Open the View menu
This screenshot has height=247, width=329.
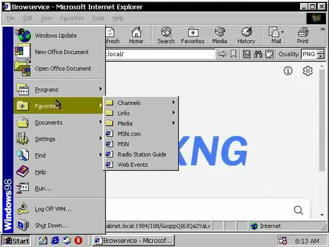pos(46,19)
